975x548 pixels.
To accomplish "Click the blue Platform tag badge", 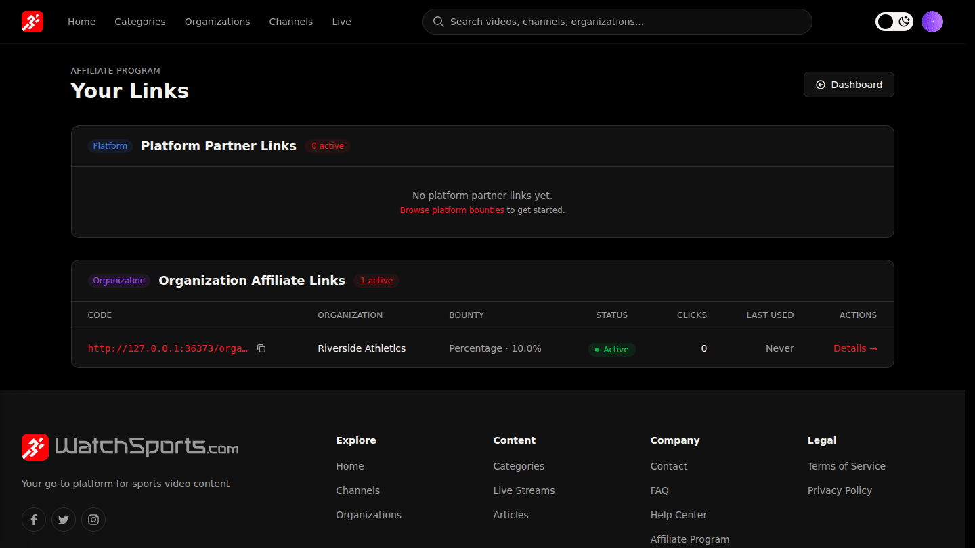I will pyautogui.click(x=110, y=146).
